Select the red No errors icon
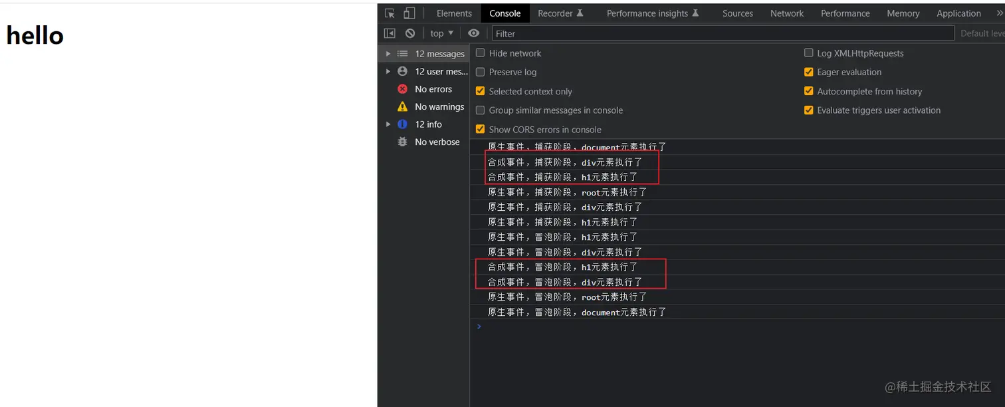 [x=402, y=89]
